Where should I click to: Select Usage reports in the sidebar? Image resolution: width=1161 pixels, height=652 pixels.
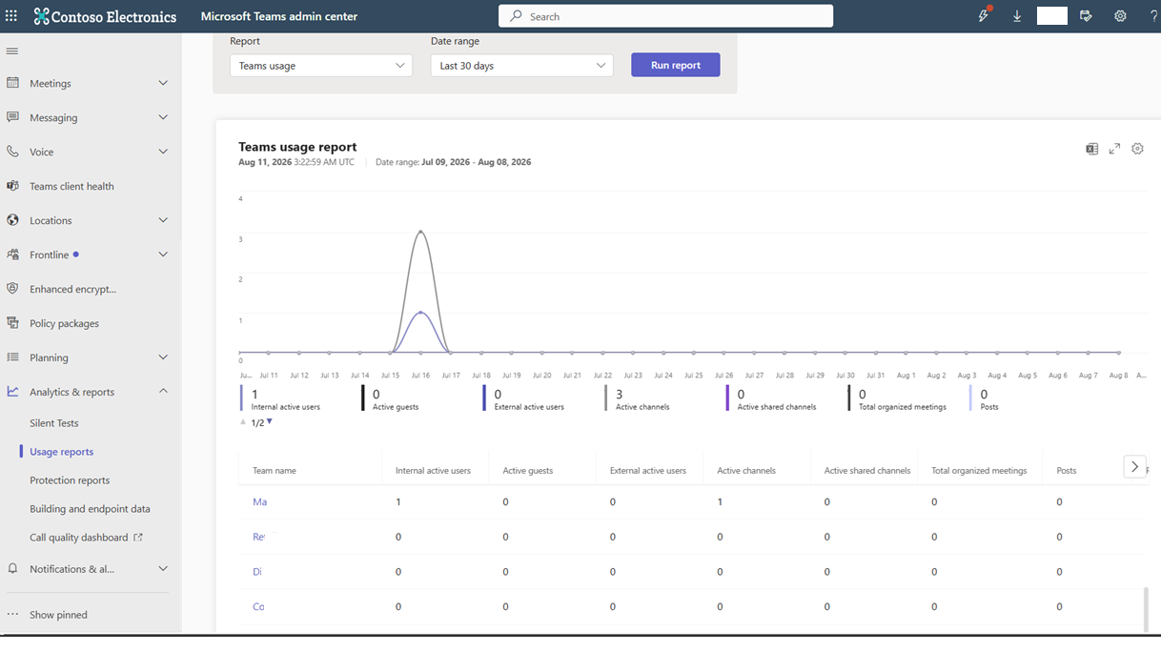pos(62,452)
